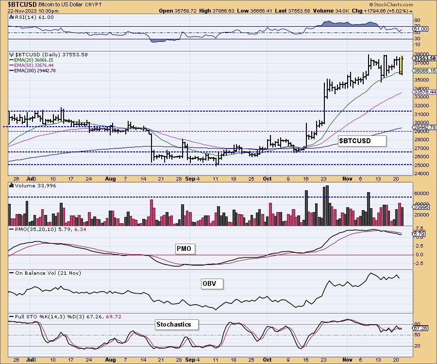Click the Oct label on bottom stochastics axis
The width and height of the screenshot is (437, 364).
coord(267,360)
